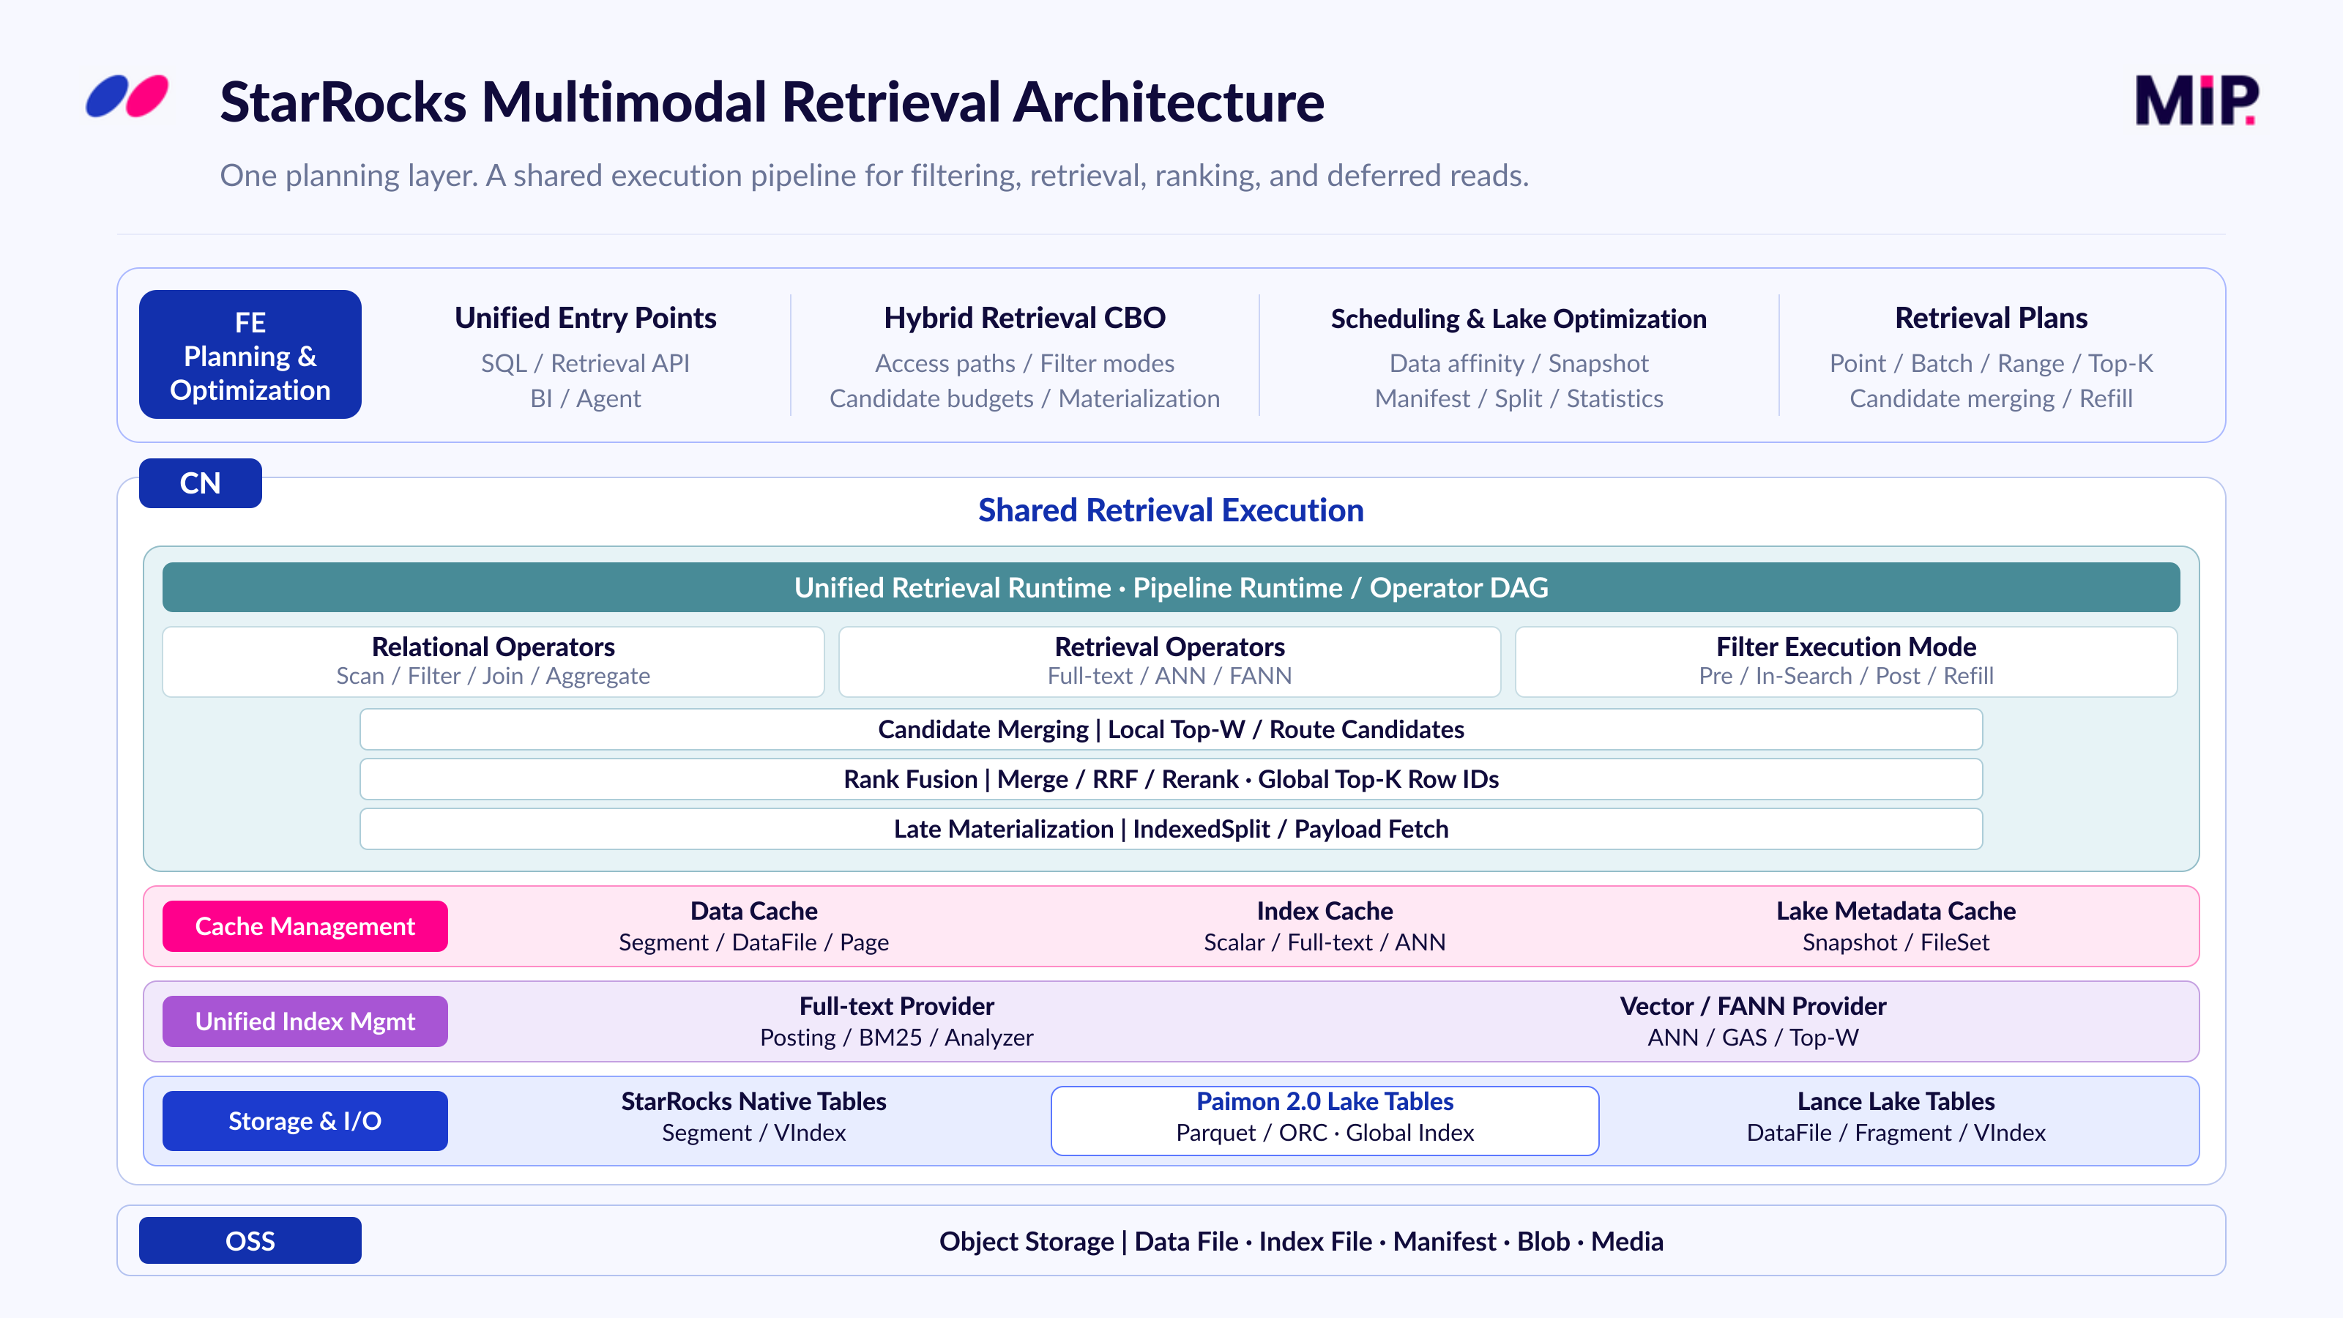The width and height of the screenshot is (2343, 1318).
Task: Select the Filter Execution Mode box
Action: pyautogui.click(x=1847, y=661)
